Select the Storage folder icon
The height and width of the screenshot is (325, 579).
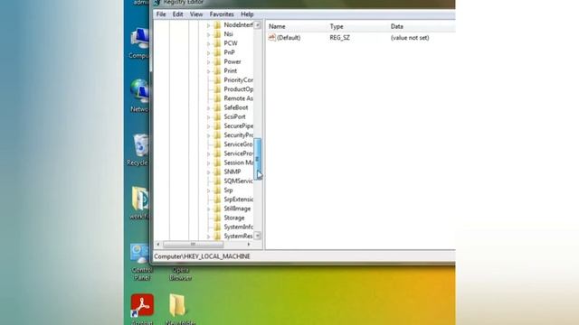pos(217,218)
